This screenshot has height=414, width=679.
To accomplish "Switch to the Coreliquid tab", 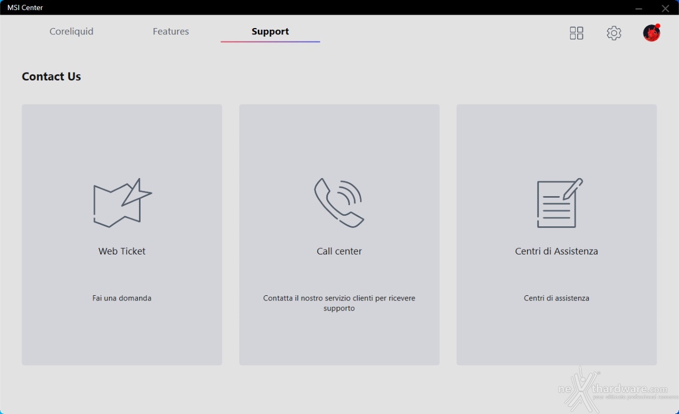I will (x=71, y=31).
